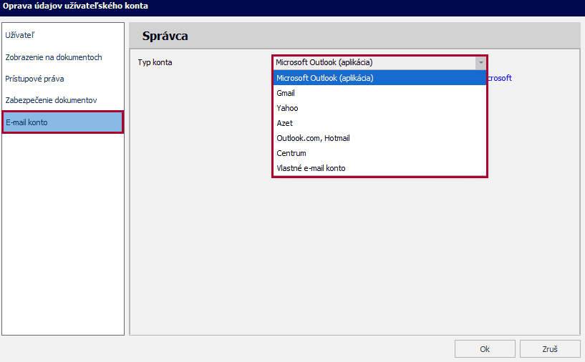Select the E-mail konto sidebar item
Screen dimensions: 585x362
click(63, 122)
